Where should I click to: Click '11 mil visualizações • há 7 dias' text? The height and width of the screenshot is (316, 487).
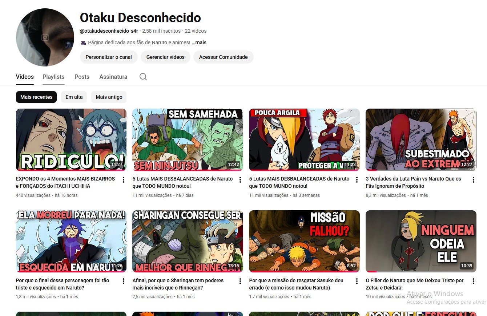coord(163,195)
